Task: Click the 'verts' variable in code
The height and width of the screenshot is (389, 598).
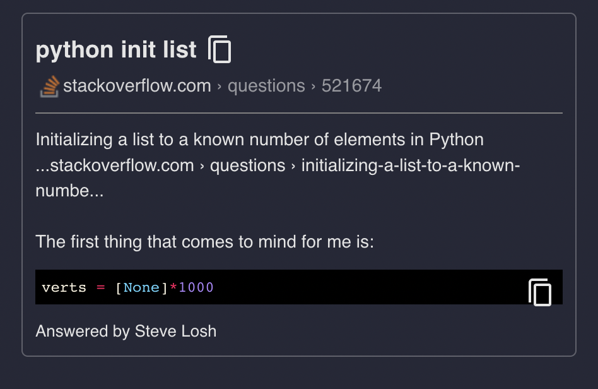Action: pyautogui.click(x=64, y=287)
